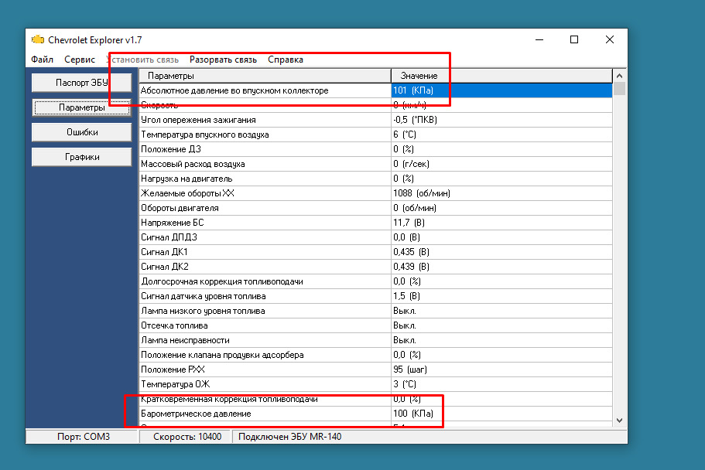Select row Абсолютное давление во впускном коллекторе

tap(375, 90)
